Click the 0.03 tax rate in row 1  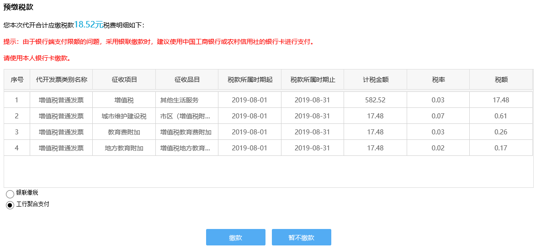[x=438, y=100]
